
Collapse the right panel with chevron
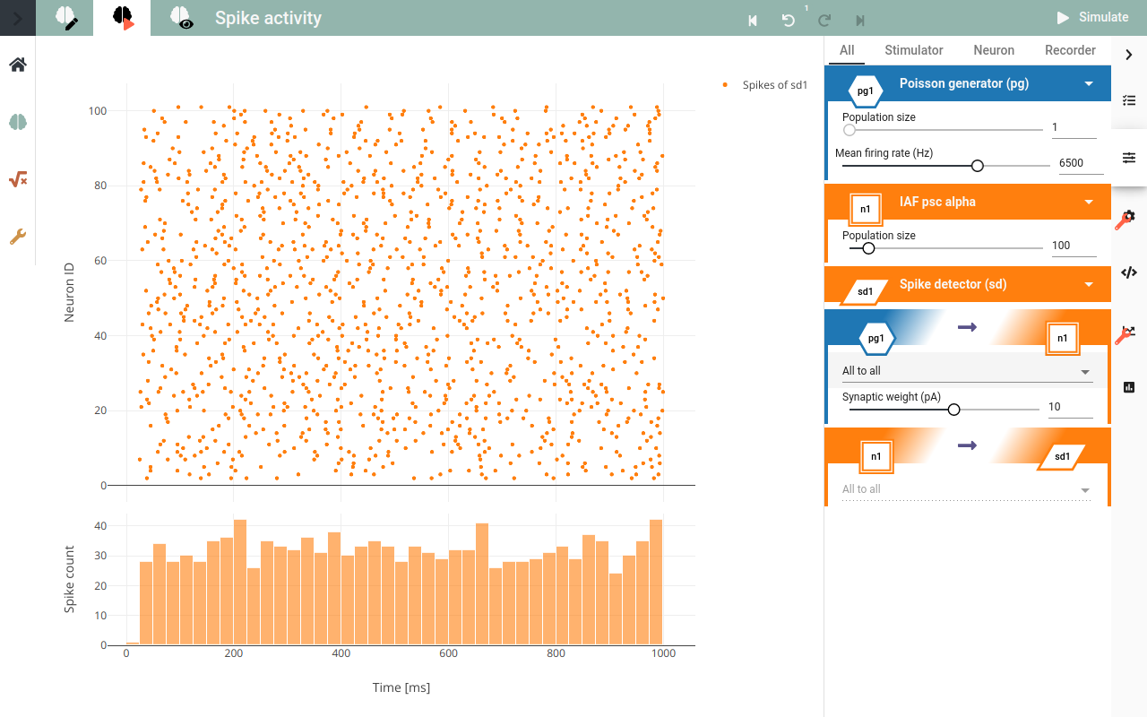tap(1129, 55)
